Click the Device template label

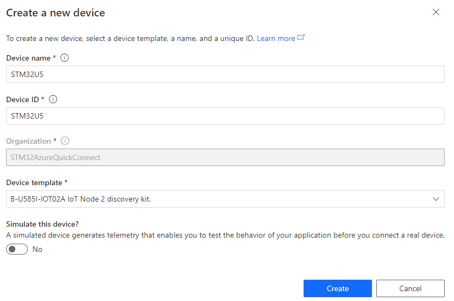34,183
